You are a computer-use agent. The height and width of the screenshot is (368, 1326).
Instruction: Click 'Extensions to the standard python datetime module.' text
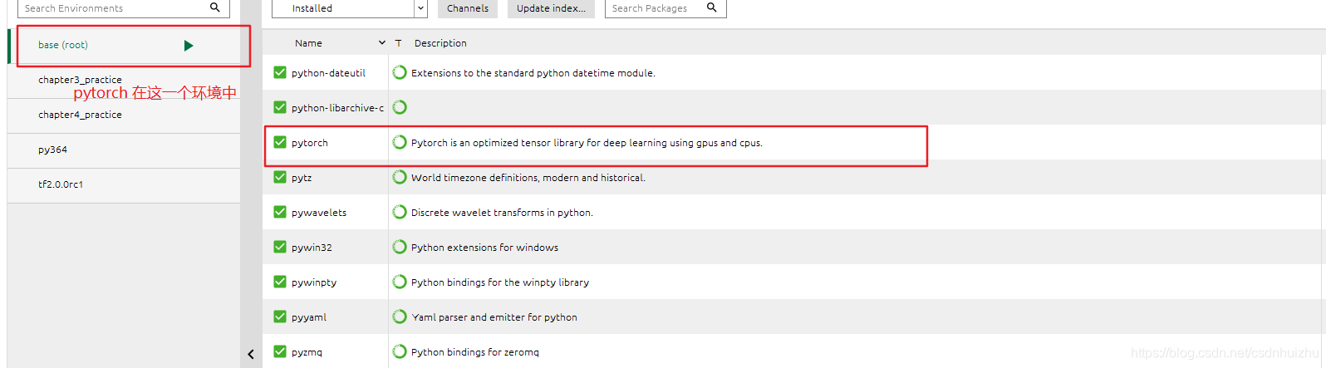coord(533,73)
